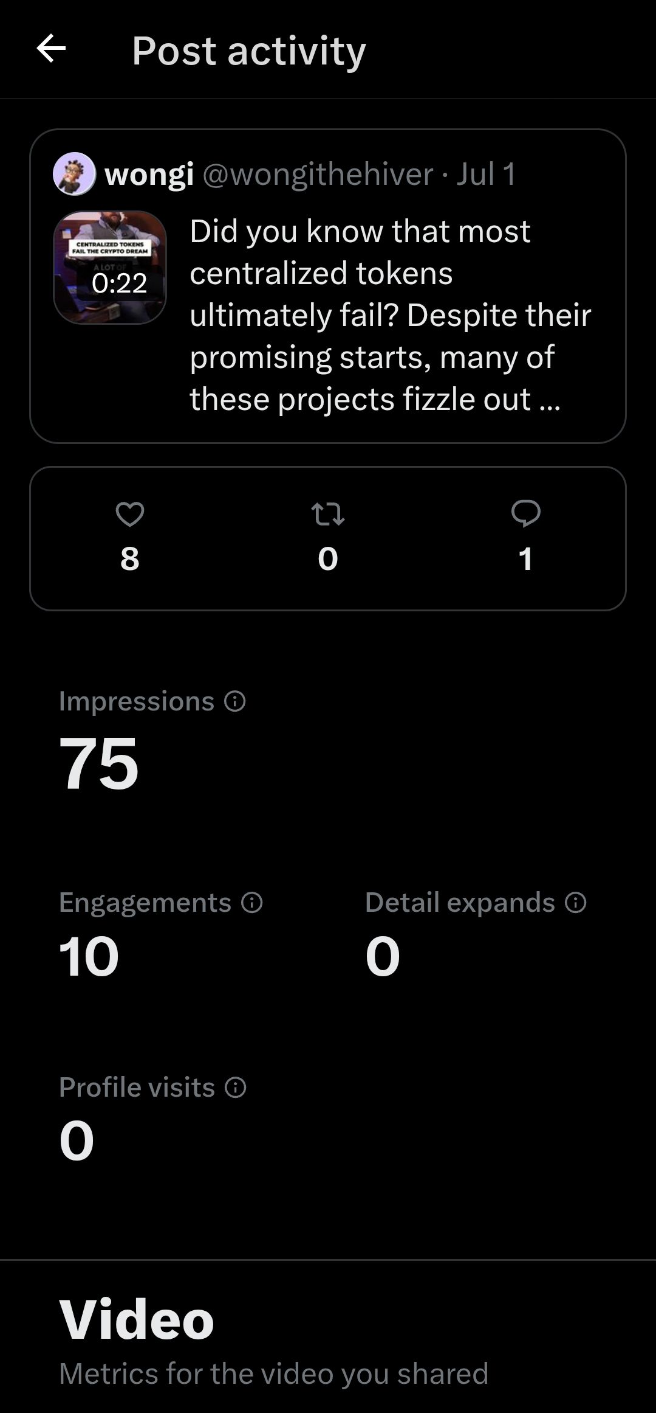This screenshot has height=1413, width=656.
Task: Open the @wongithehiver handle
Action: [318, 175]
